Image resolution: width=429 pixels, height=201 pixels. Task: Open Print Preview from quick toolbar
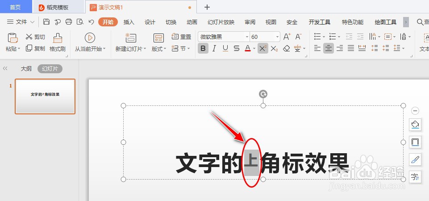pyautogui.click(x=80, y=22)
